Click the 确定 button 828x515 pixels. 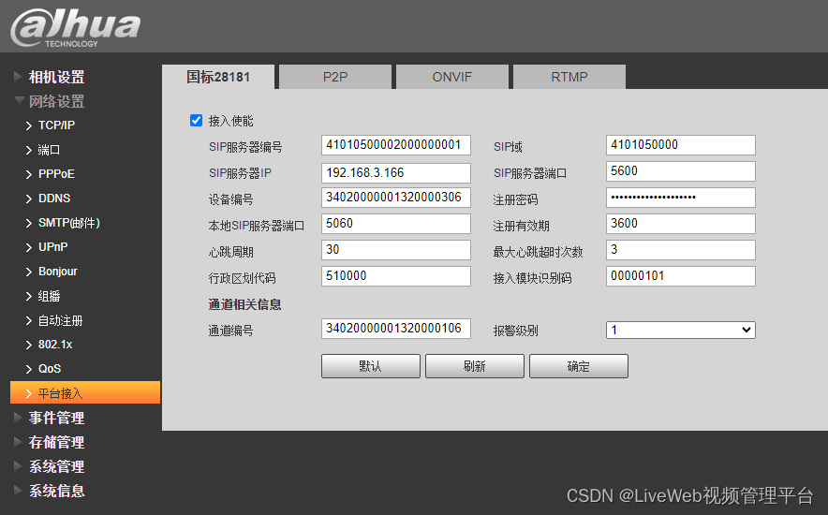click(579, 366)
